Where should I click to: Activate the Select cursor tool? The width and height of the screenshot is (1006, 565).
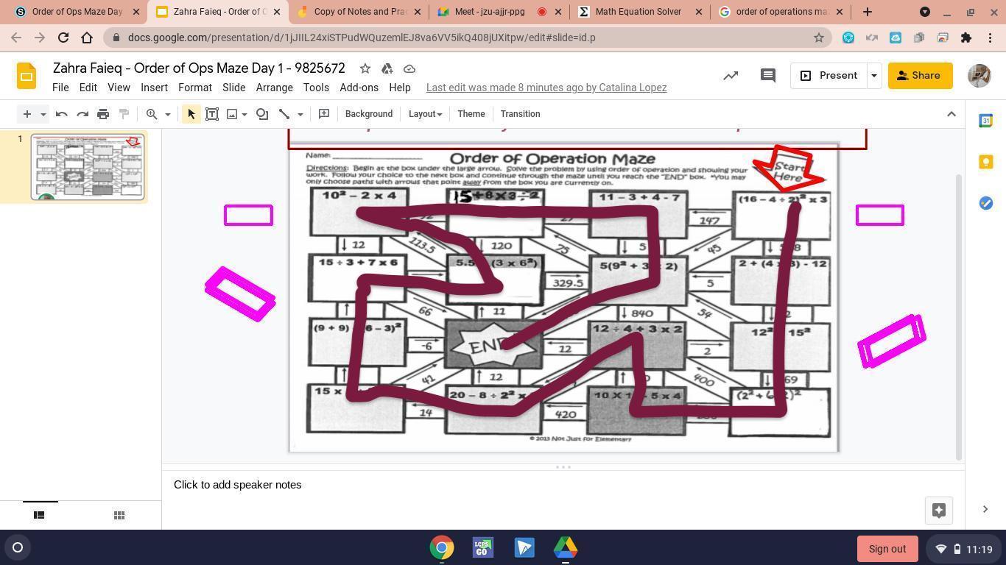(x=191, y=114)
